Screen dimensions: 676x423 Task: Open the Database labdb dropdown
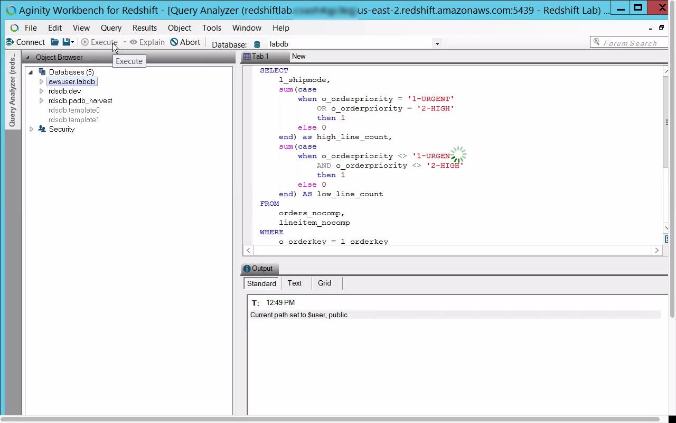(437, 44)
